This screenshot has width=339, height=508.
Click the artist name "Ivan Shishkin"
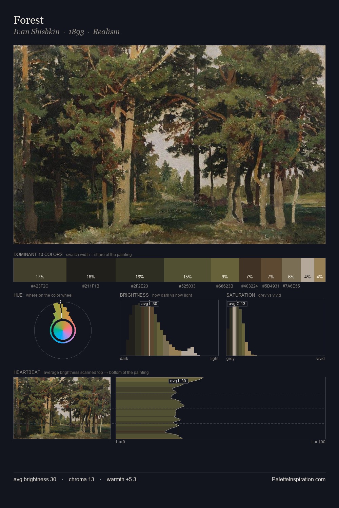(x=36, y=32)
